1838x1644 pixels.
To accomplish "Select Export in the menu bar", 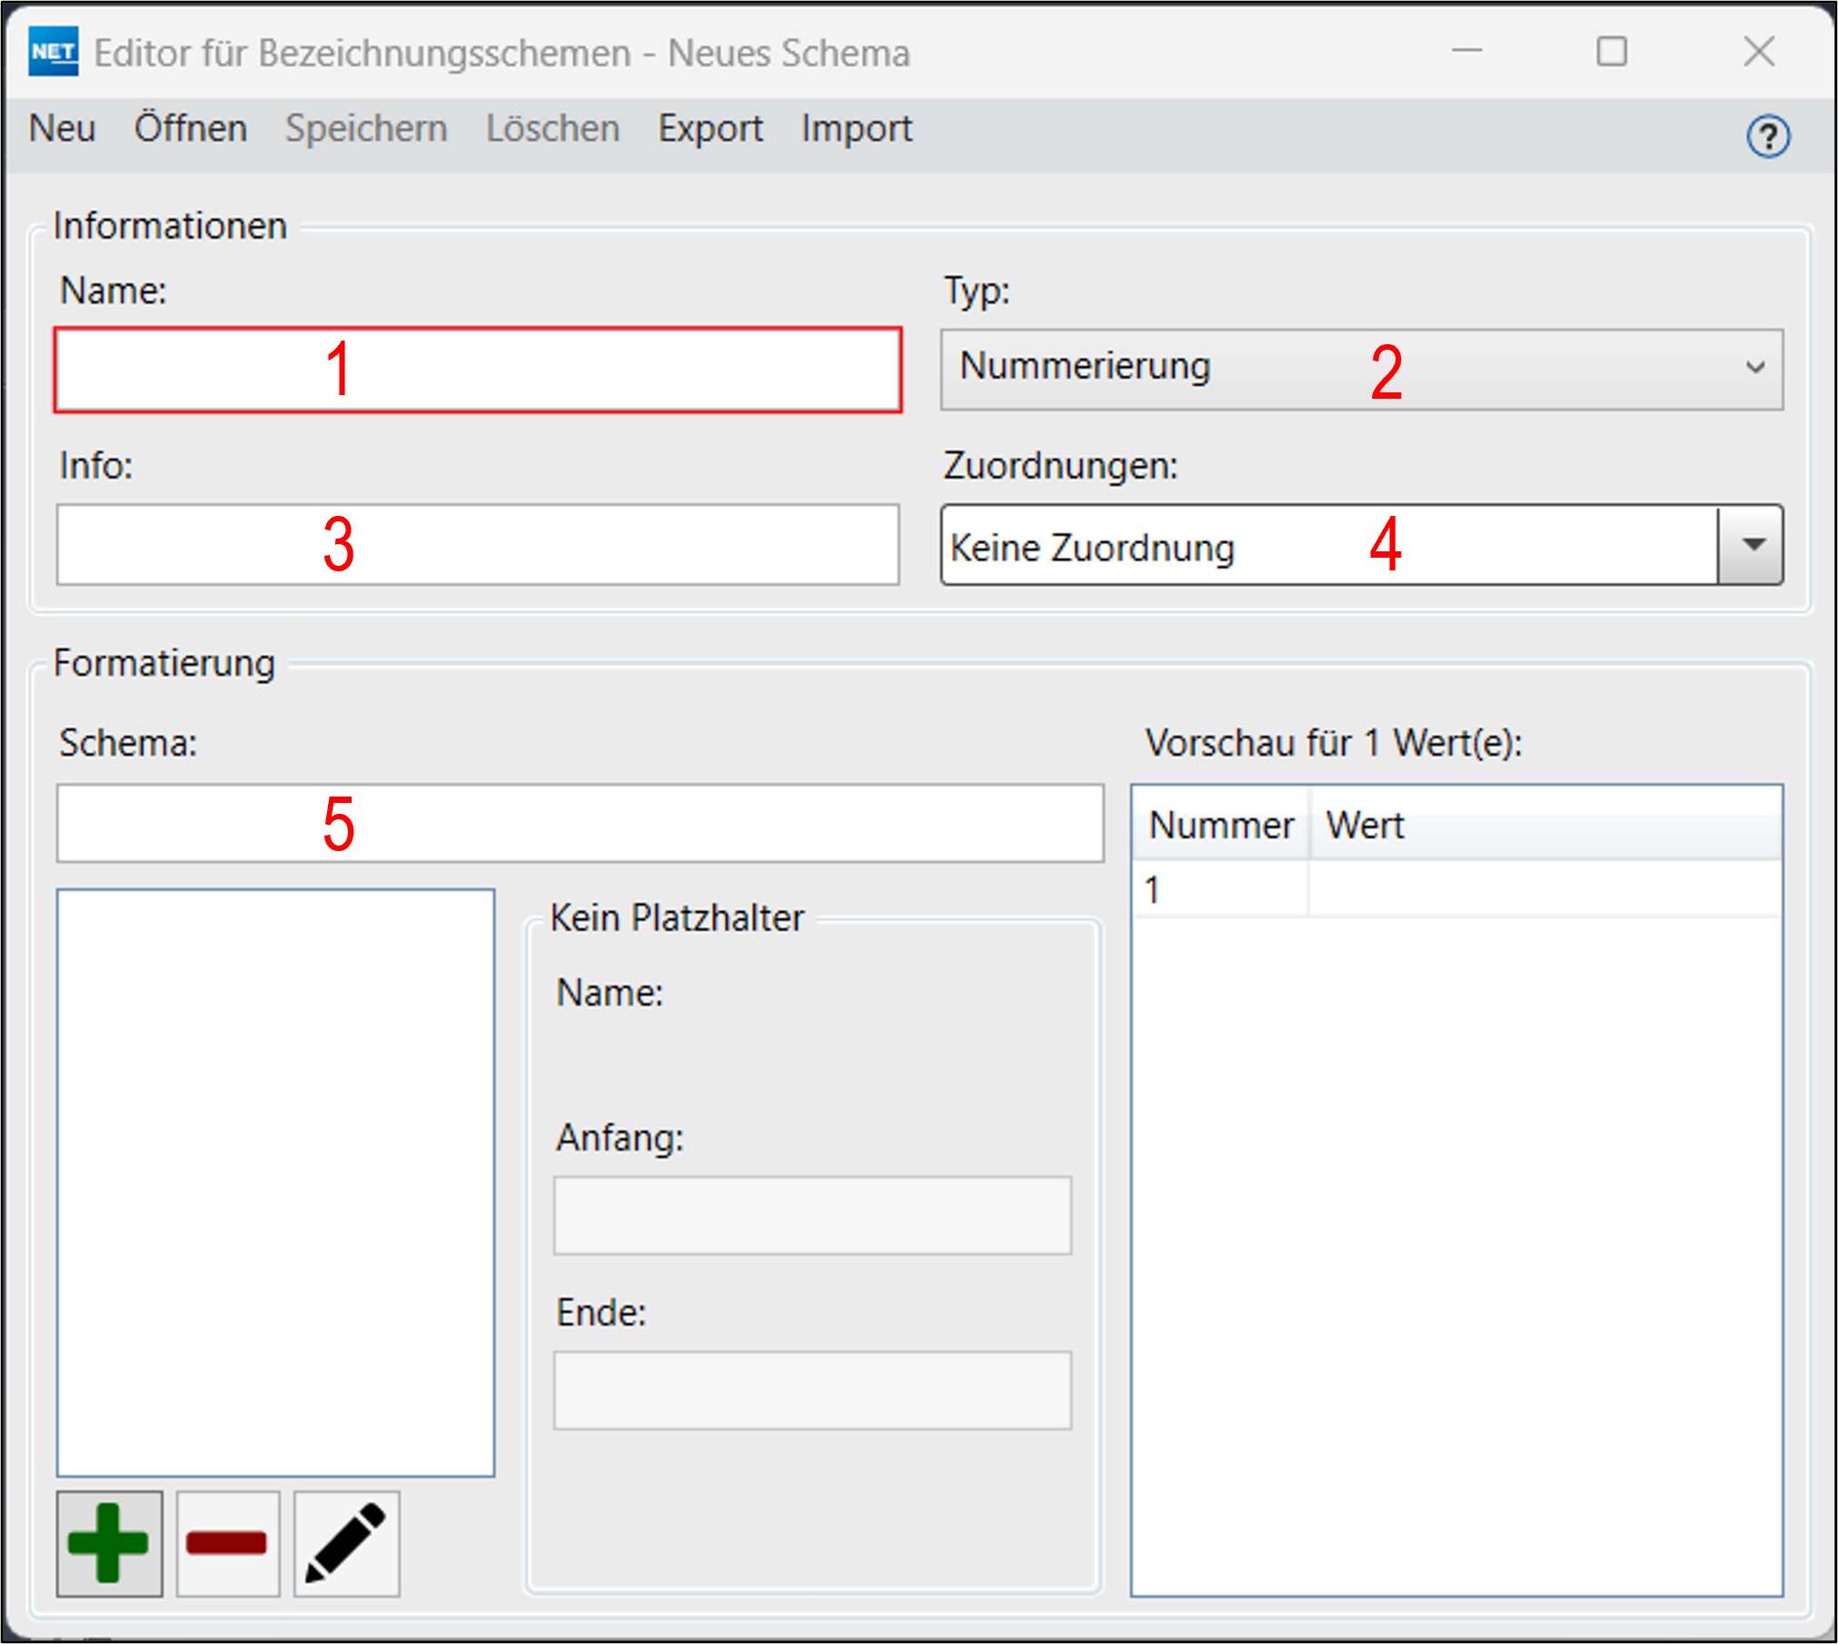I will point(710,129).
